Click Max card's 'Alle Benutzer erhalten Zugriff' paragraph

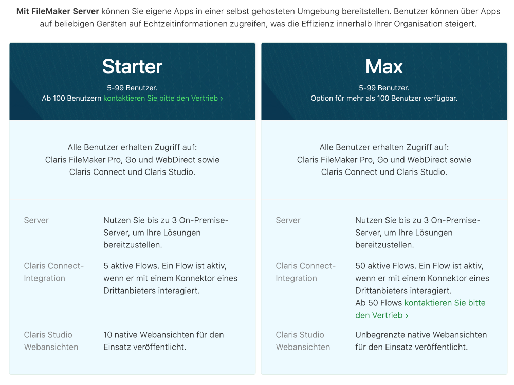pos(384,160)
